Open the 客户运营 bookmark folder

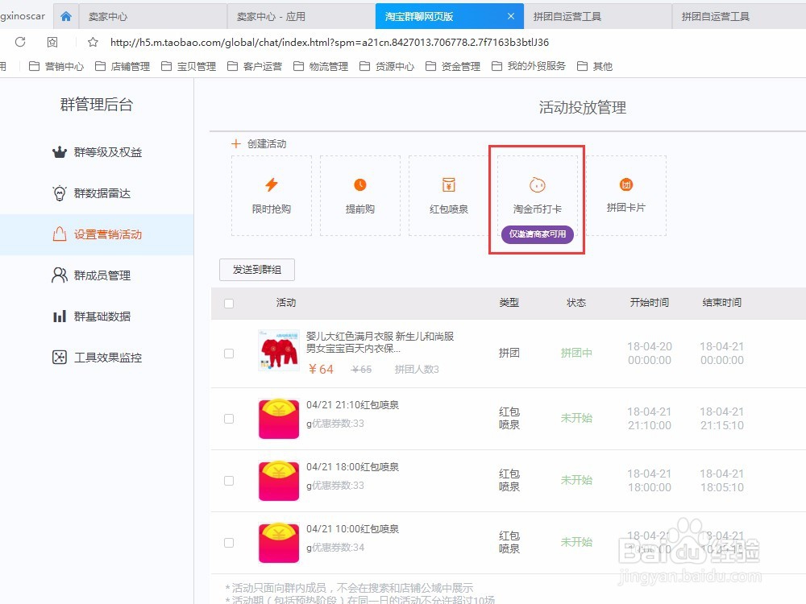(255, 66)
